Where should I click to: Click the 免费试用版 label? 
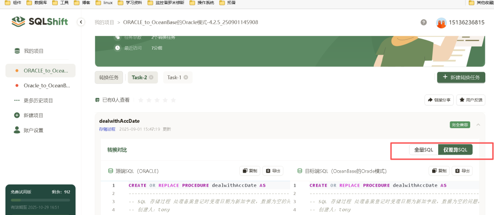[x=21, y=192]
